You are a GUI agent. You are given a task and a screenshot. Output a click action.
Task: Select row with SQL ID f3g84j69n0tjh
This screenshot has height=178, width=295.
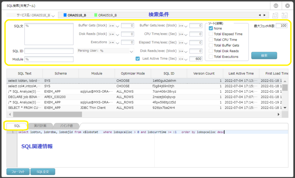(144, 86)
